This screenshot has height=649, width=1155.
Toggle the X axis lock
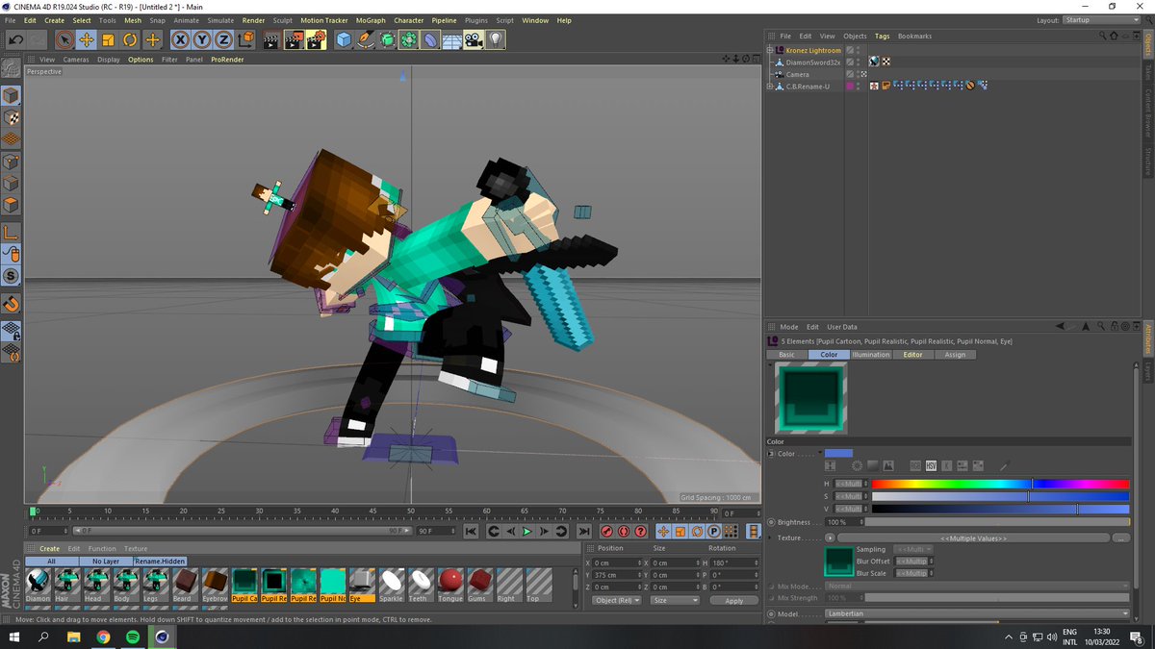(180, 39)
